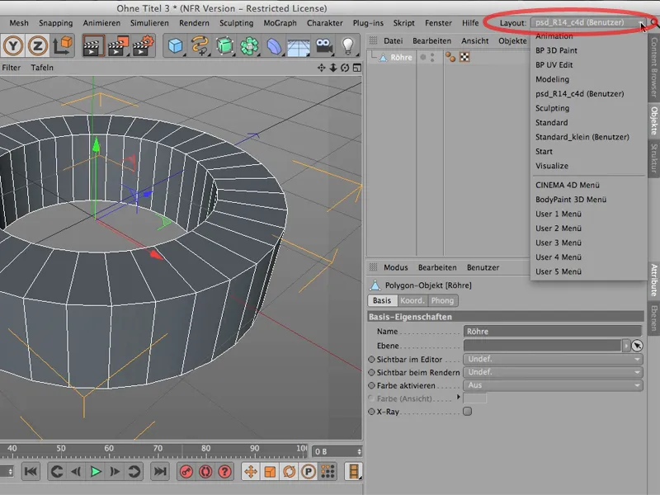This screenshot has width=660, height=495.
Task: Toggle autokeying red button
Action: tap(205, 471)
